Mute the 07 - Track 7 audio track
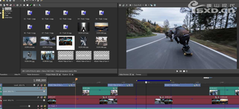239x109 pixels. tap(41, 106)
